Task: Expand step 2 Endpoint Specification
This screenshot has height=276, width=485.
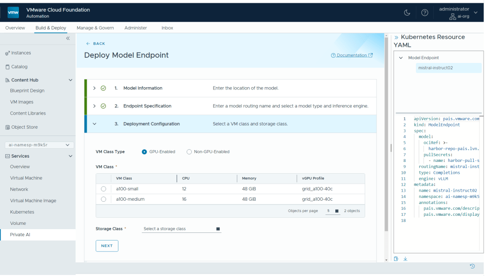Action: coord(94,106)
